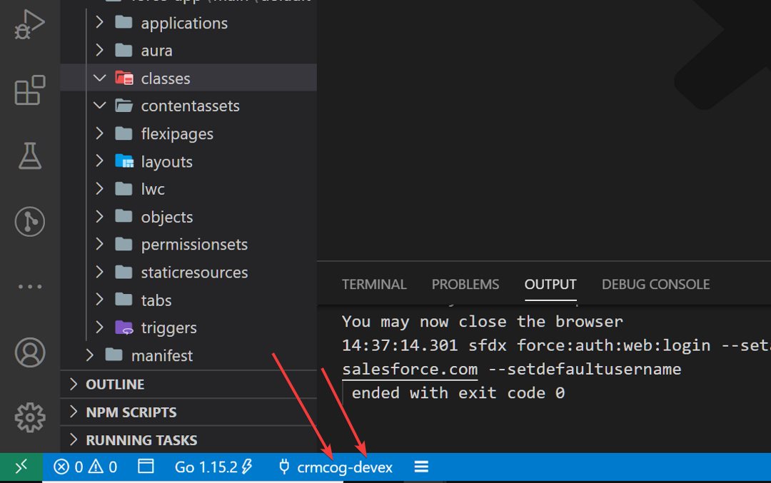The height and width of the screenshot is (483, 771).
Task: Click the blue layouts folder icon
Action: (124, 161)
